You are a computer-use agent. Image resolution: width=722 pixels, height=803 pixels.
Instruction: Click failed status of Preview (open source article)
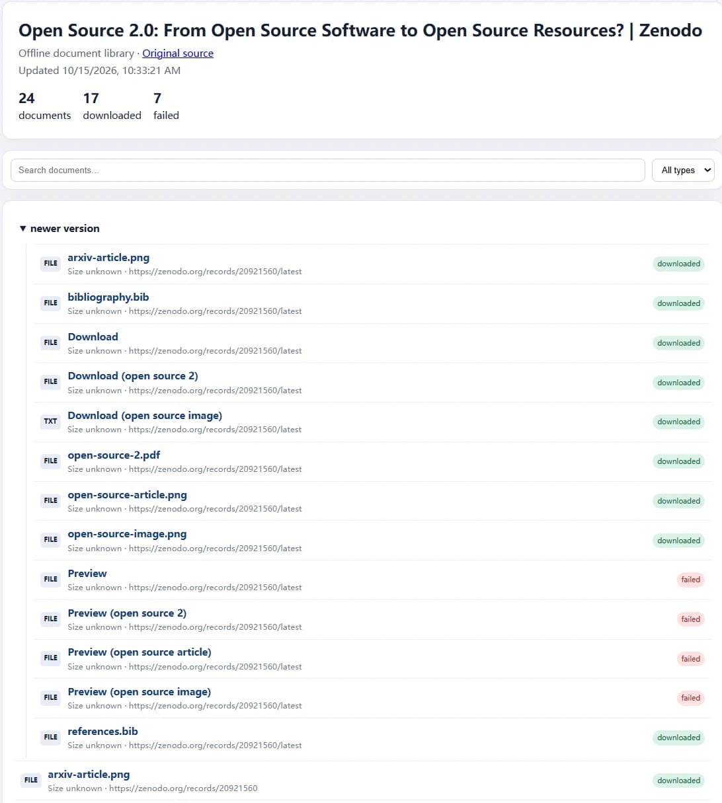click(x=691, y=659)
